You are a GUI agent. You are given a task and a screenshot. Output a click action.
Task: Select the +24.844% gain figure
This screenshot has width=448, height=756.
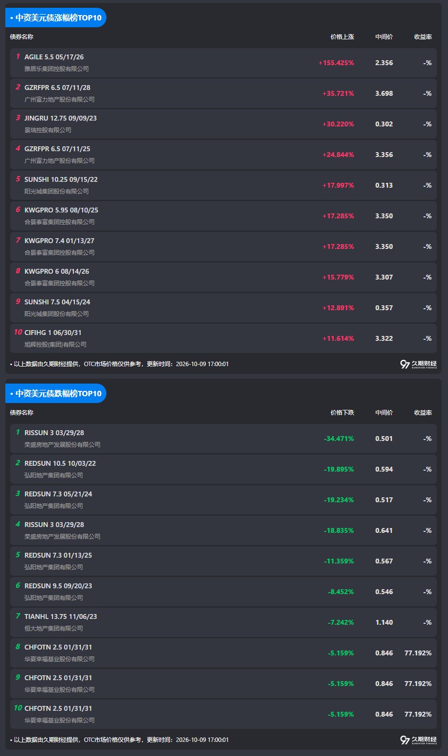coord(338,155)
